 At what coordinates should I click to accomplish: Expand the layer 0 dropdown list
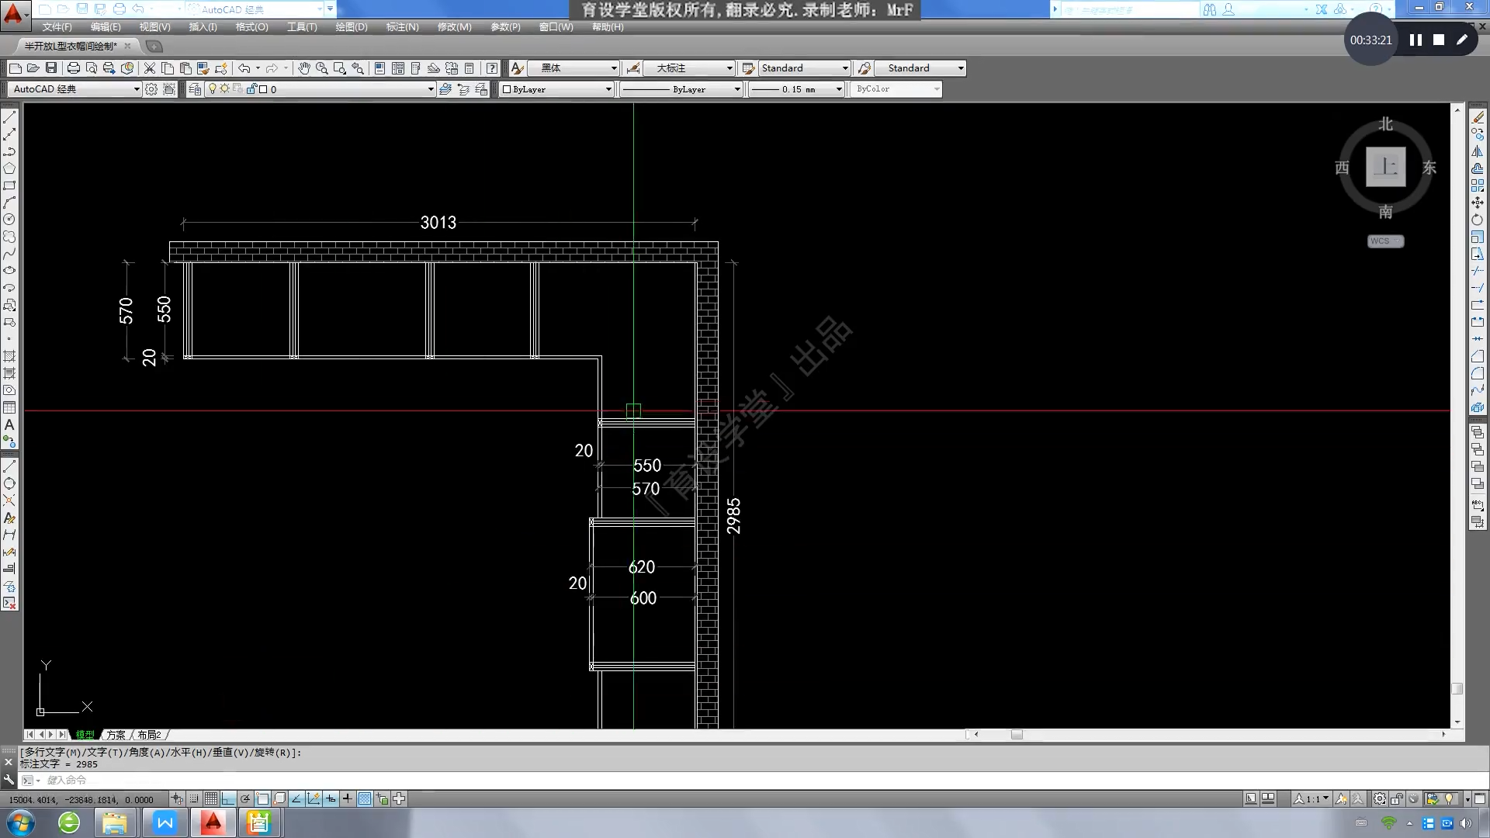[x=431, y=89]
